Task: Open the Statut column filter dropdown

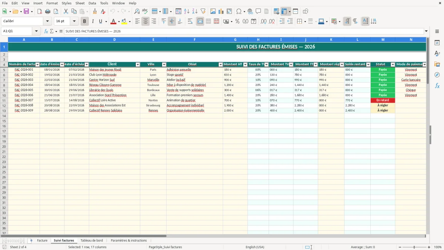Action: tap(393, 64)
